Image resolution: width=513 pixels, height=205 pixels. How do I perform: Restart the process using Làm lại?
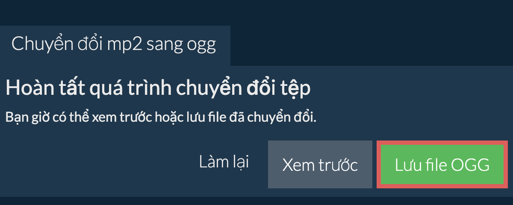click(224, 163)
